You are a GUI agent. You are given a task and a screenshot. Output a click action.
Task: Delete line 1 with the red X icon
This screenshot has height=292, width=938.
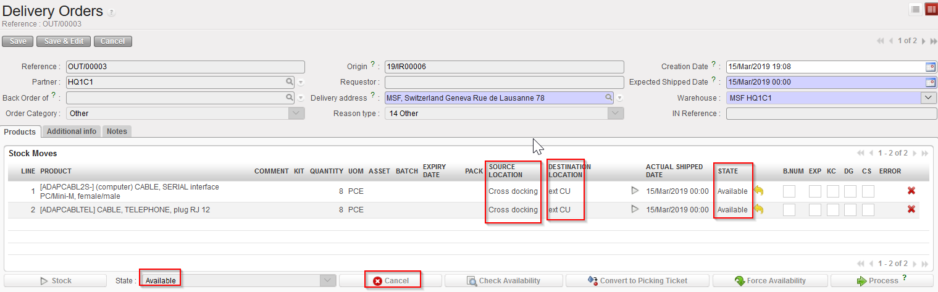pos(911,191)
